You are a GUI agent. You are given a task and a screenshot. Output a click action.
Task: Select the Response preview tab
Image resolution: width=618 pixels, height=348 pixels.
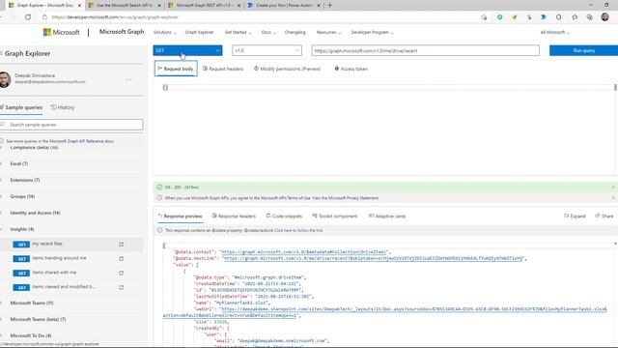coord(181,217)
